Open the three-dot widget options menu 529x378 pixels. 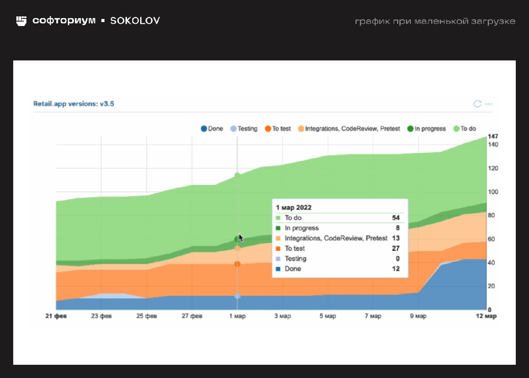click(488, 104)
